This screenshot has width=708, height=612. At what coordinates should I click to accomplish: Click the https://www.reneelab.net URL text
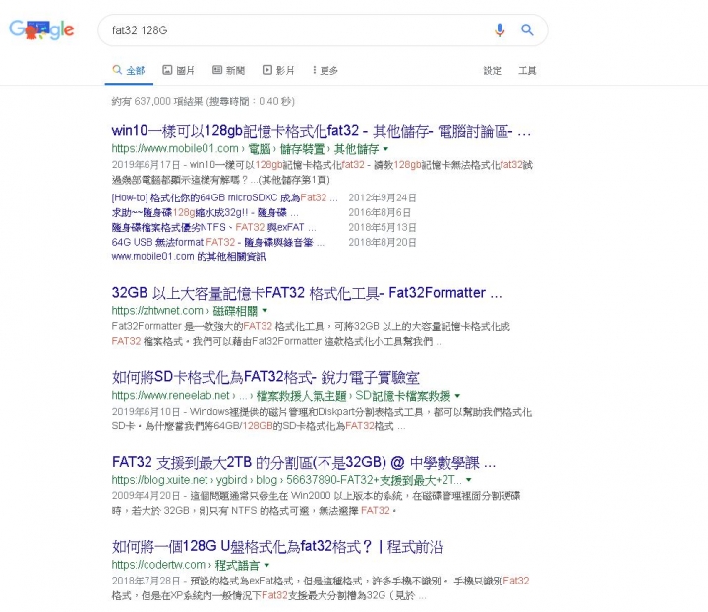tap(171, 396)
